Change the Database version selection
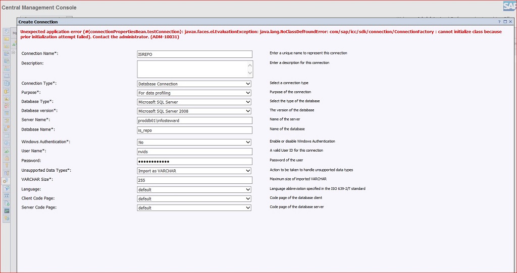 (194, 111)
